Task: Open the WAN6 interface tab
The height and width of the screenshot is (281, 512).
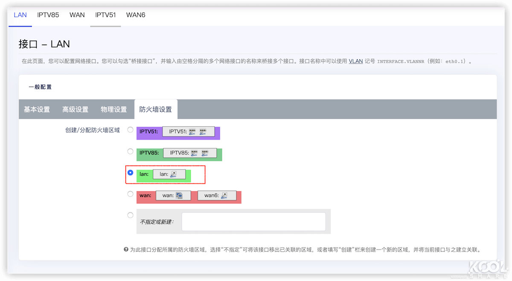Action: pyautogui.click(x=136, y=15)
